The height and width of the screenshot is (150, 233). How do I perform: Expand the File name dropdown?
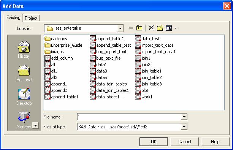coord(184,117)
